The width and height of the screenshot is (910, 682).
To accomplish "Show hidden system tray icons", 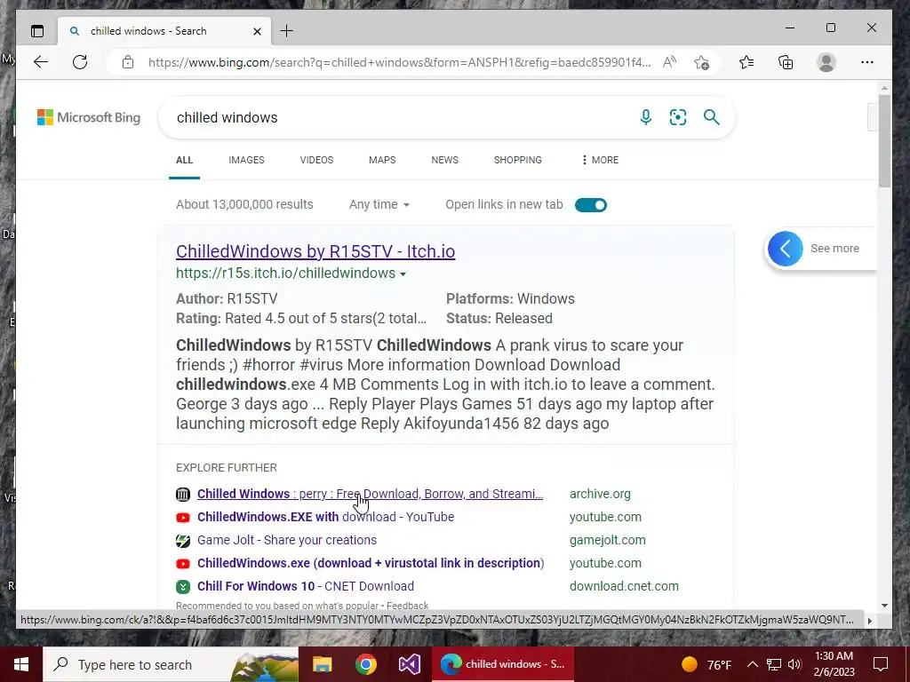I will pyautogui.click(x=752, y=664).
